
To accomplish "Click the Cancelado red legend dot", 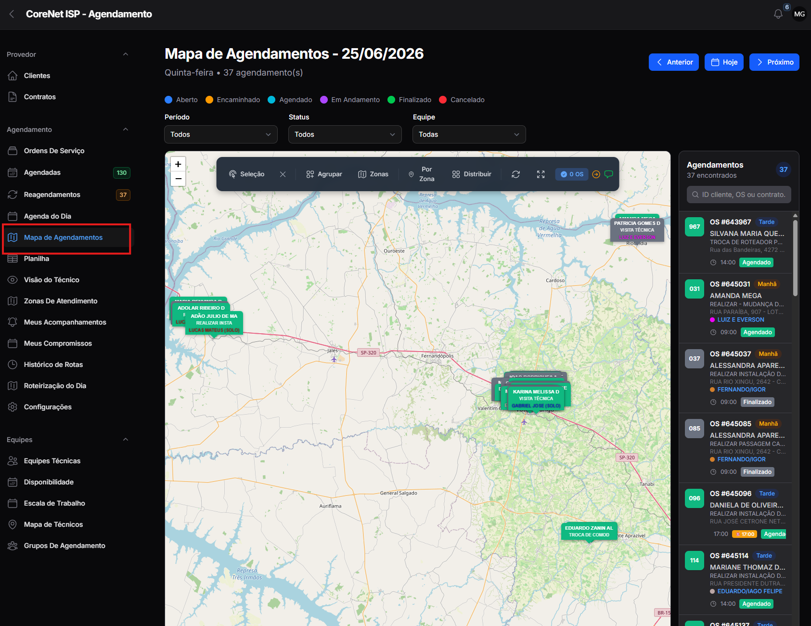I will [x=443, y=100].
